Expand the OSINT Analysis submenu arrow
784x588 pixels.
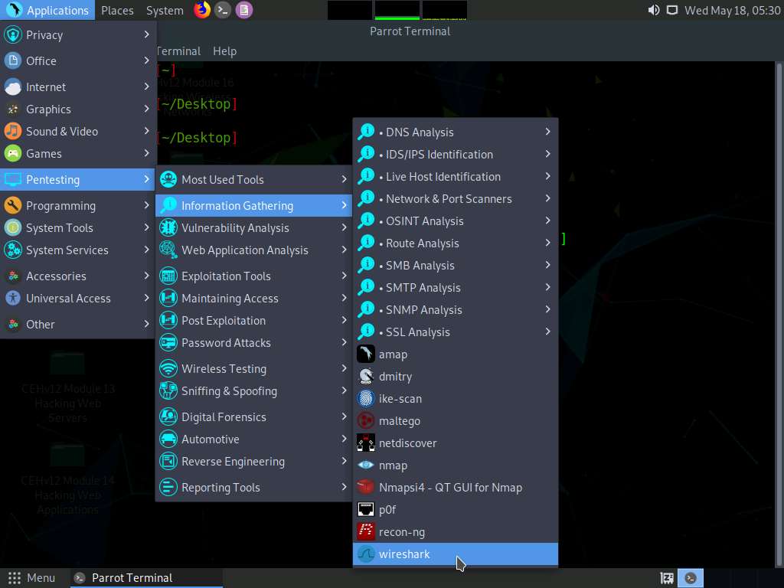pos(547,220)
